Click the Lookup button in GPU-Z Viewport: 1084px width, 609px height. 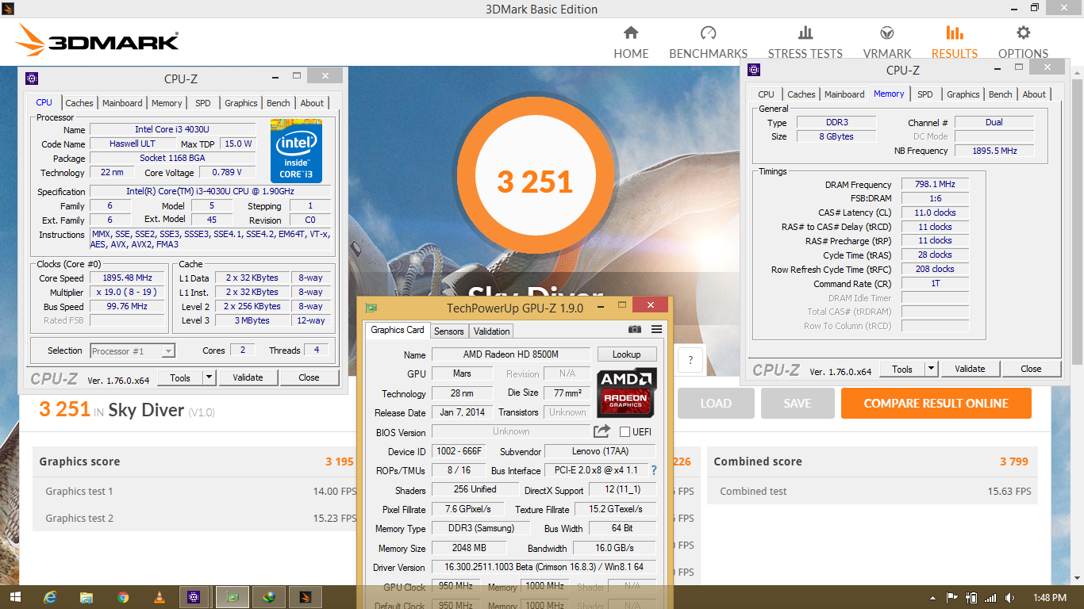tap(627, 354)
